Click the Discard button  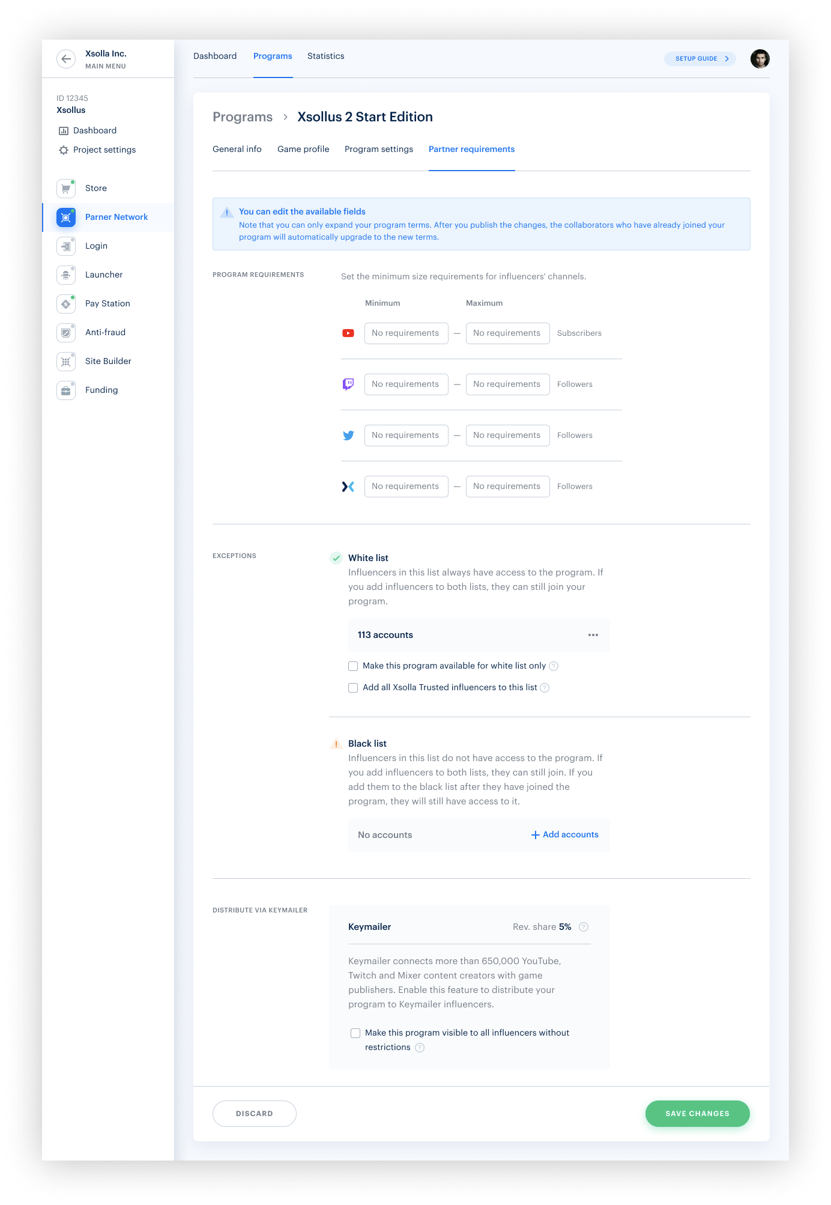255,1114
